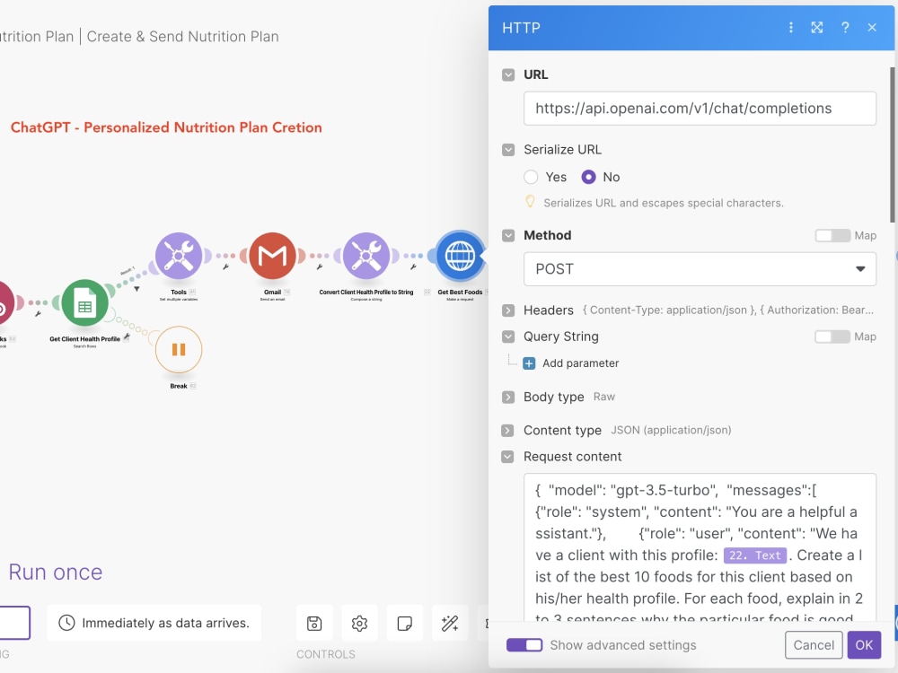Click the Get Best Foods module label
898x673 pixels.
460,292
